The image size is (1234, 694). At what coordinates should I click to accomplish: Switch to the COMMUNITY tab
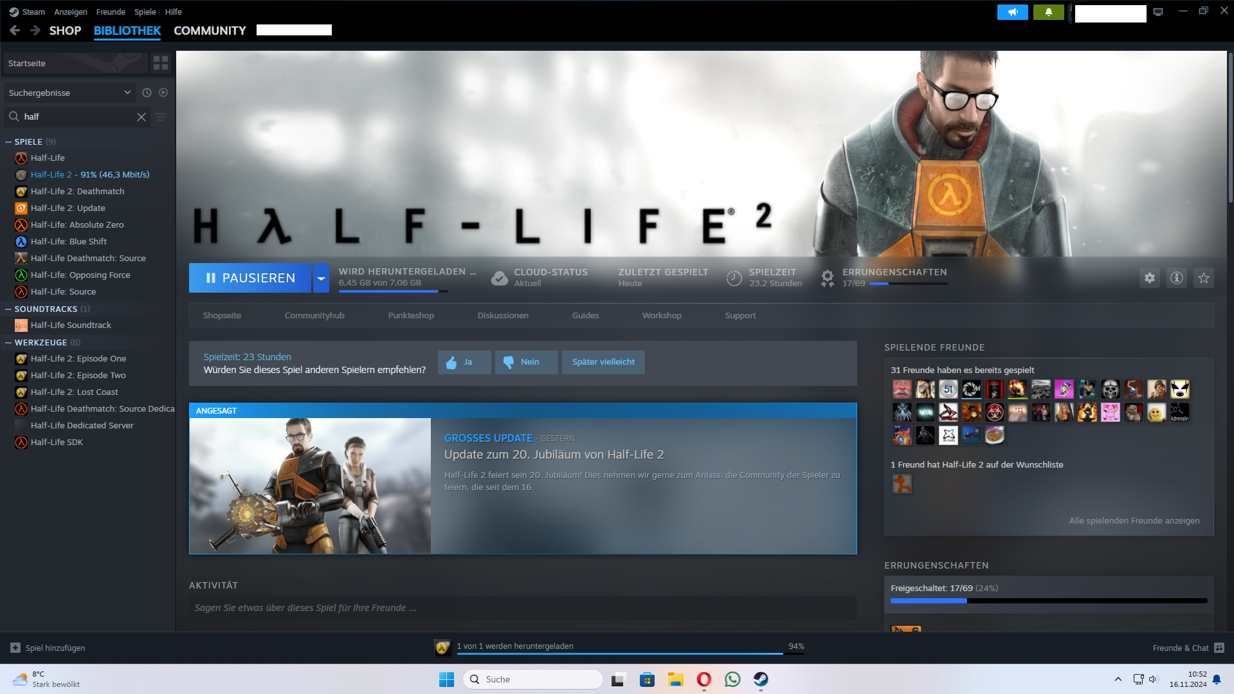coord(210,30)
